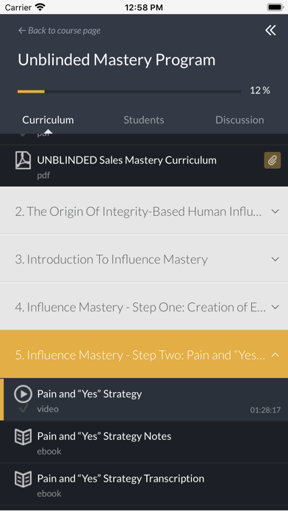Tap the Wi-Fi icon in status bar
The image size is (288, 511).
tap(40, 7)
